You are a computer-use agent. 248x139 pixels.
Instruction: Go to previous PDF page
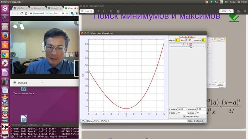98,11
